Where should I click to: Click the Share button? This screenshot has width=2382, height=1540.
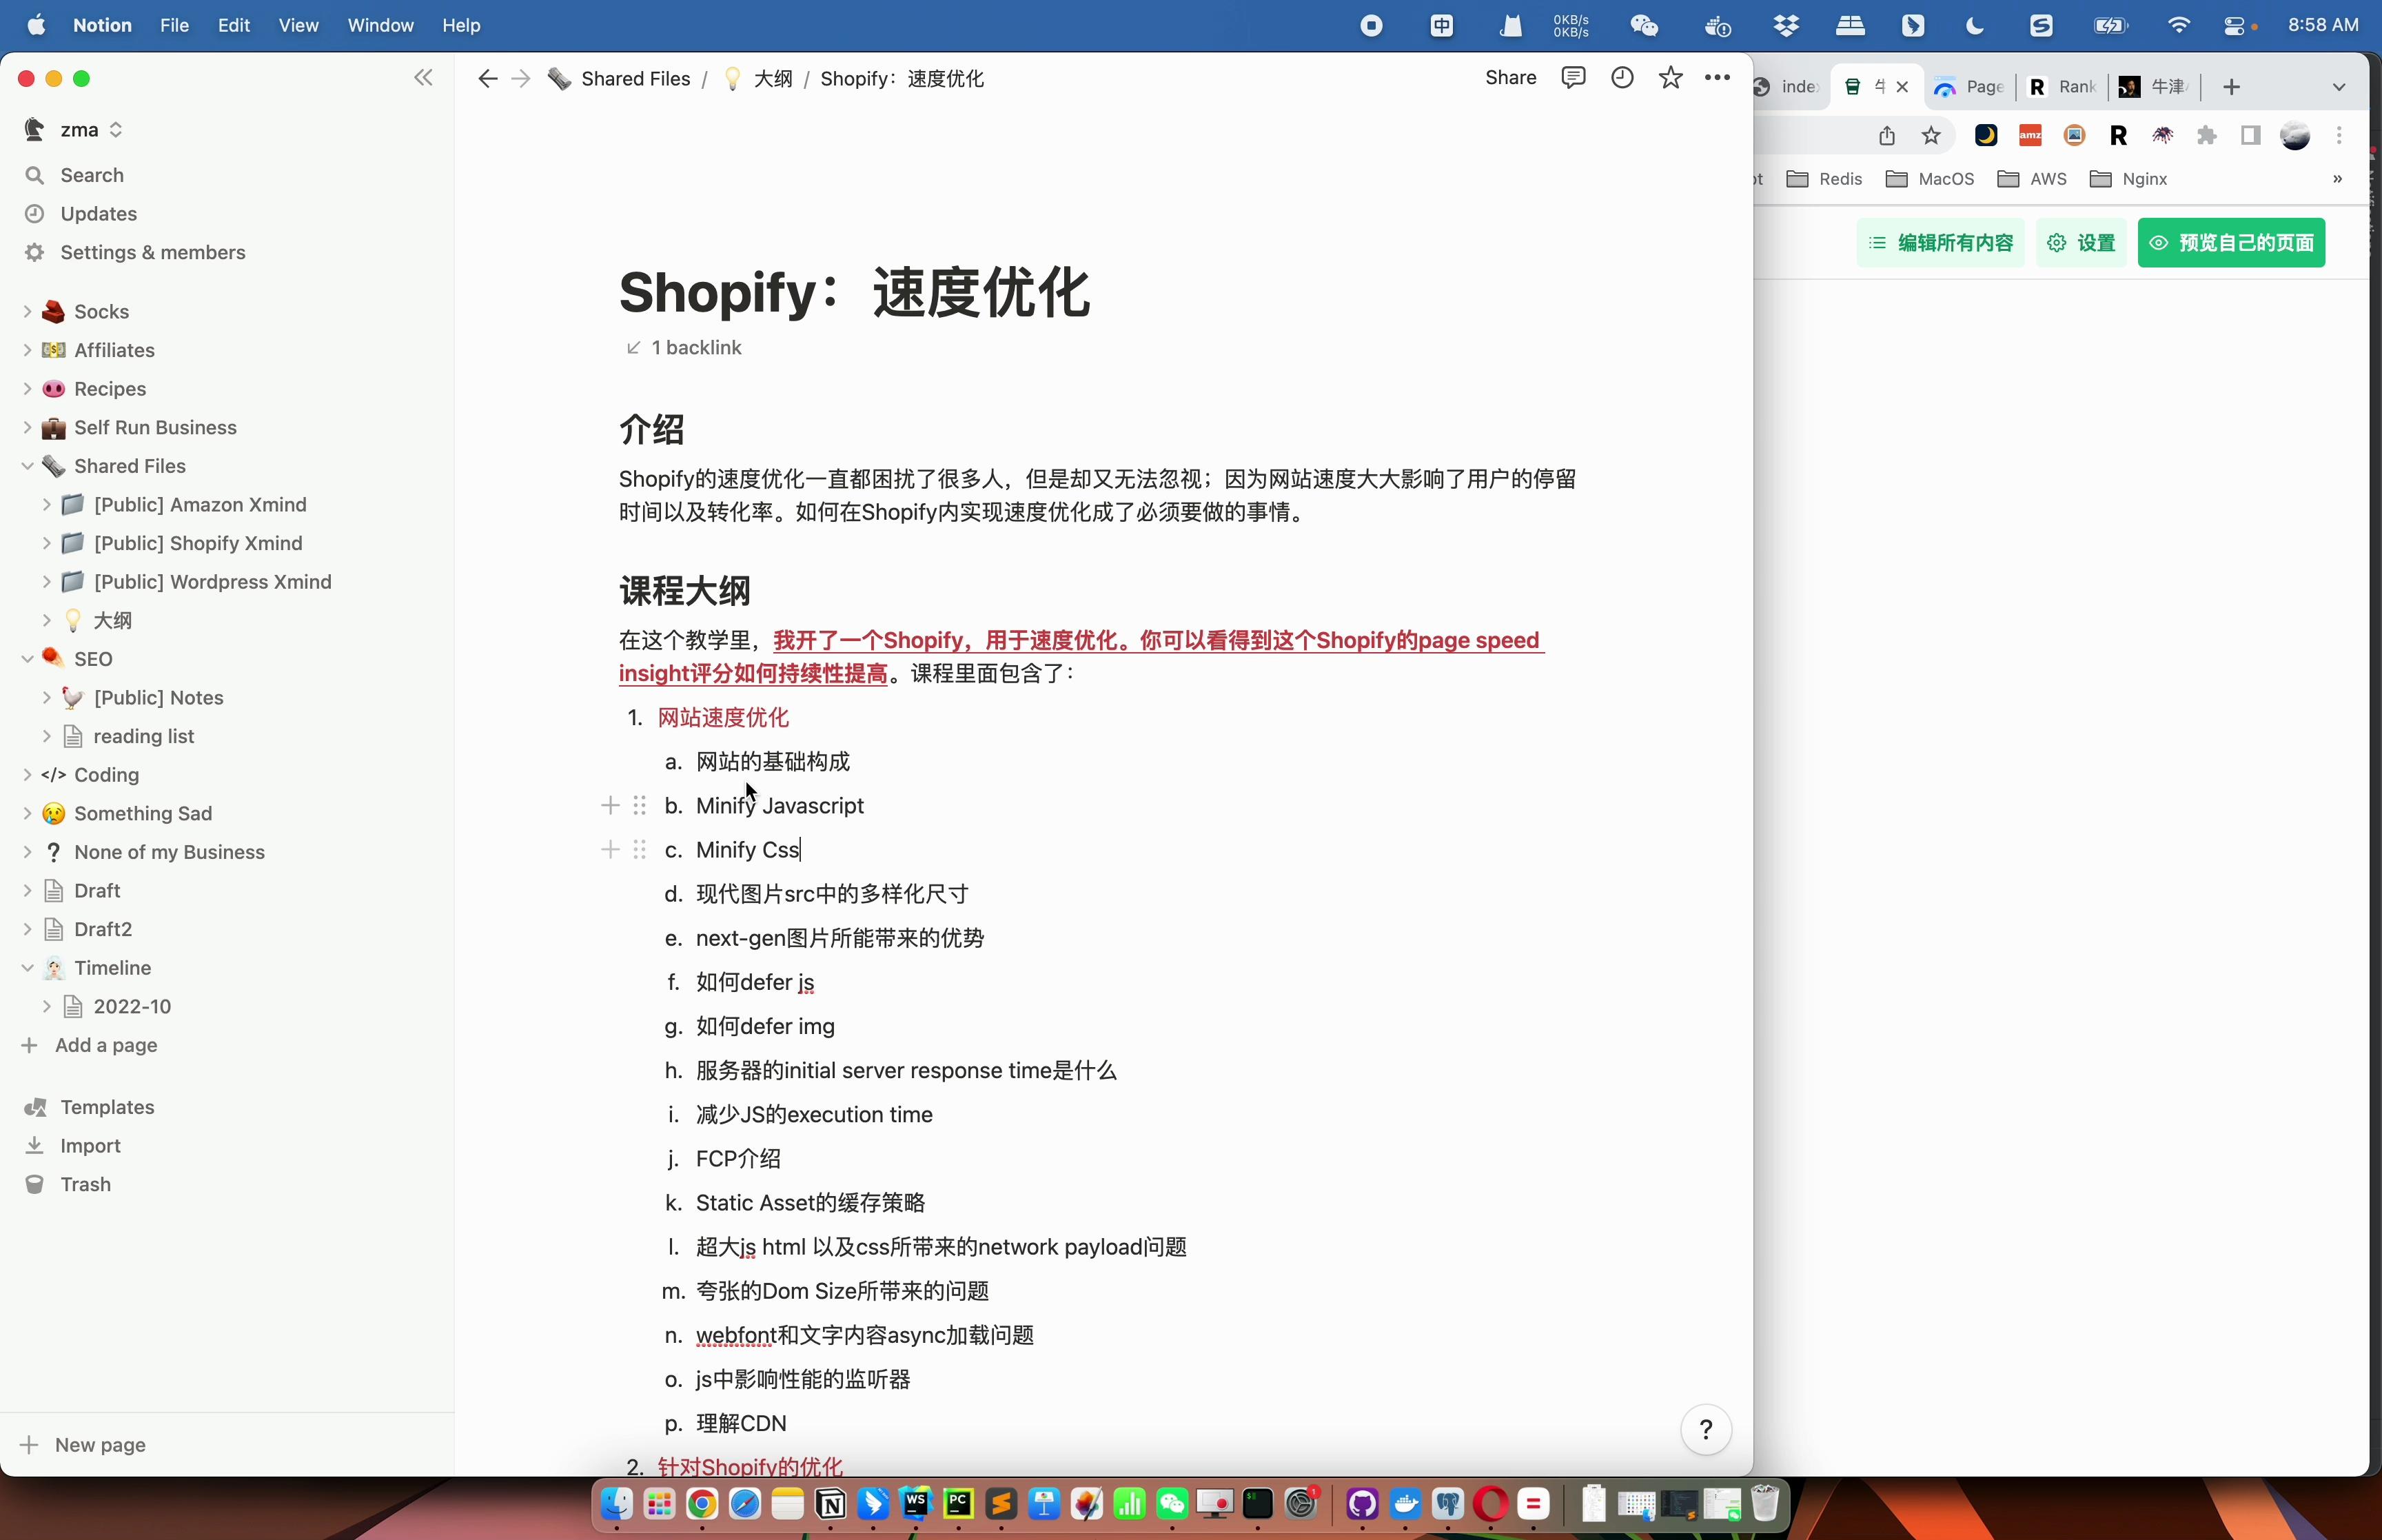pyautogui.click(x=1510, y=78)
